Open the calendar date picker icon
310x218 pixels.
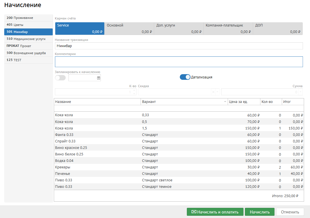pos(99,78)
